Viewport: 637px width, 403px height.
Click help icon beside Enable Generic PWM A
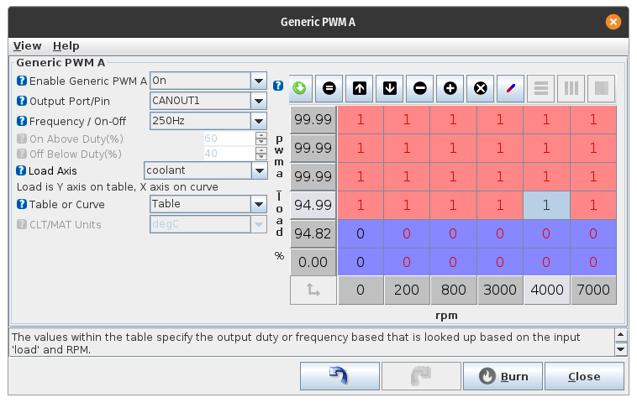(22, 81)
